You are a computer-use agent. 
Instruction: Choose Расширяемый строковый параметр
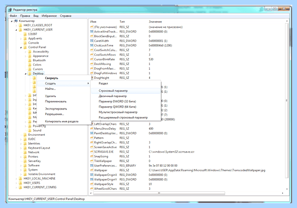click(x=126, y=118)
